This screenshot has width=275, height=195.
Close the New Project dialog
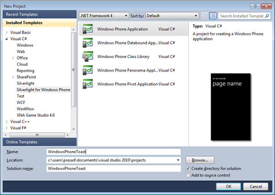[266, 6]
